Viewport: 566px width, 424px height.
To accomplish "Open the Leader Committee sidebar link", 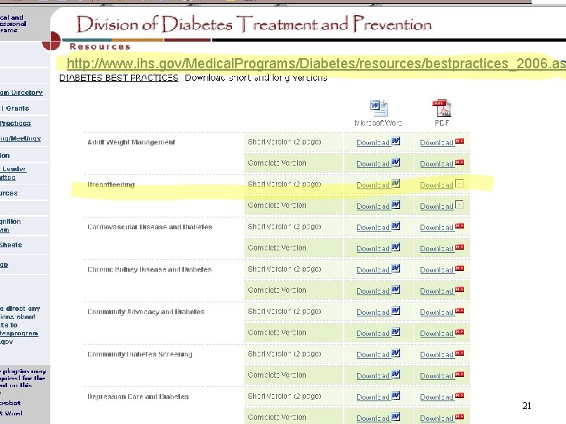I will pos(13,173).
